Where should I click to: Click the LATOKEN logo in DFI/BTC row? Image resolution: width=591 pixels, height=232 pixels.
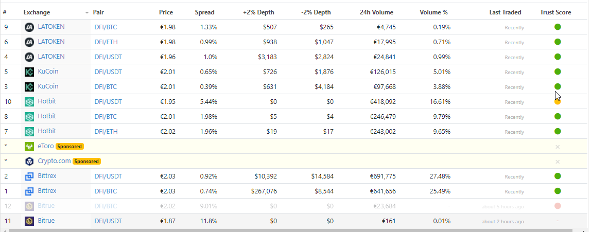coord(29,27)
